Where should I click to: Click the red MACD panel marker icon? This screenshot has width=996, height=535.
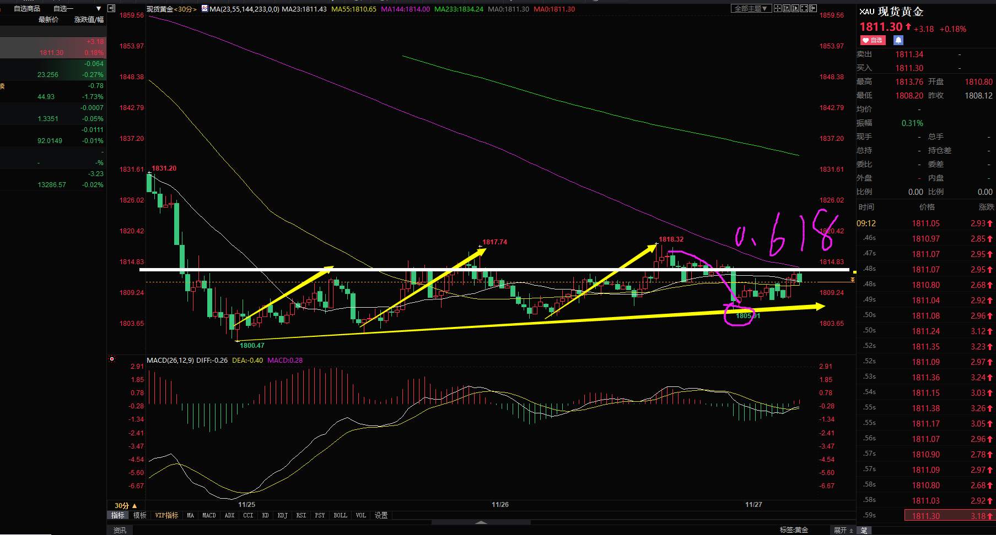tap(112, 359)
